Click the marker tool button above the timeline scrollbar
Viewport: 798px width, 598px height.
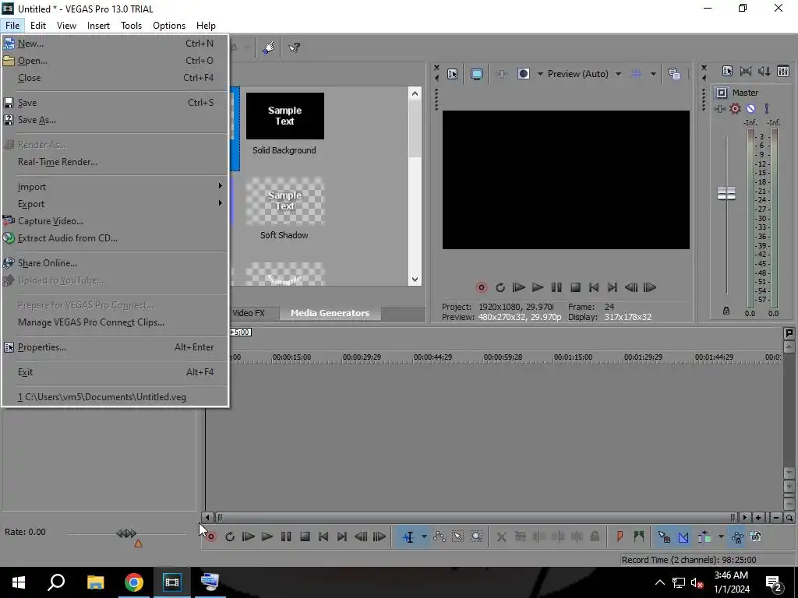point(789,333)
